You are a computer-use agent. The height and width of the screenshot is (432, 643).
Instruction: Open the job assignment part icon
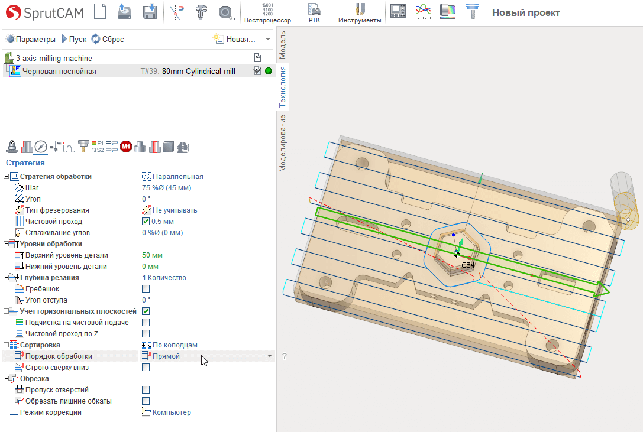(27, 147)
